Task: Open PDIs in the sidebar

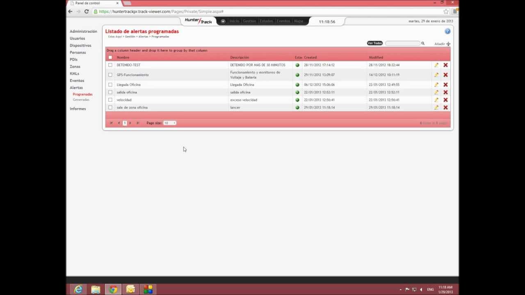Action: [x=73, y=59]
